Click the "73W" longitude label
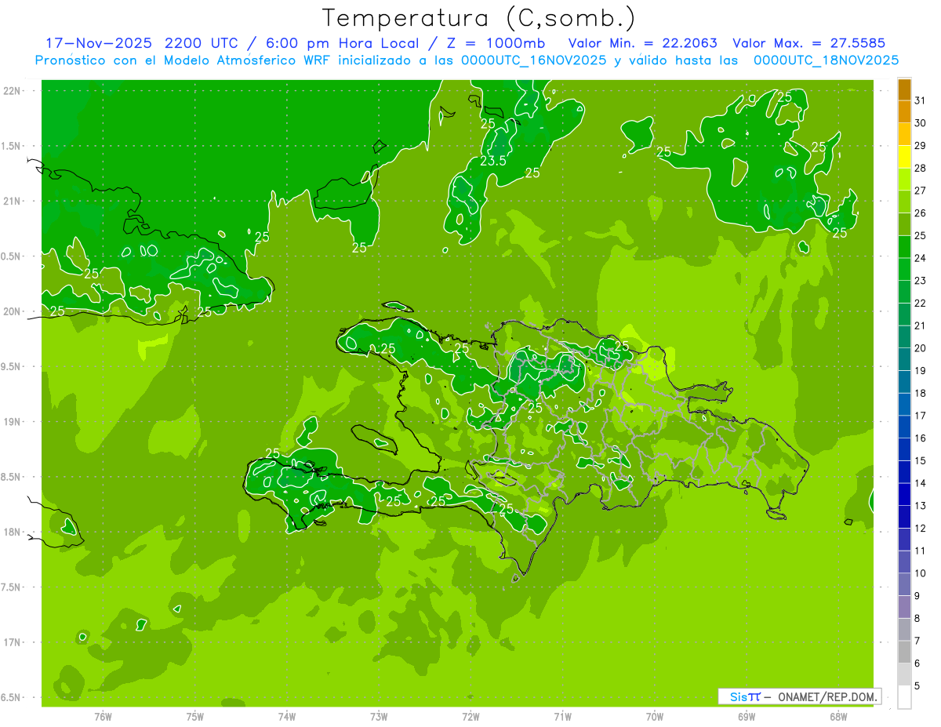 379,717
